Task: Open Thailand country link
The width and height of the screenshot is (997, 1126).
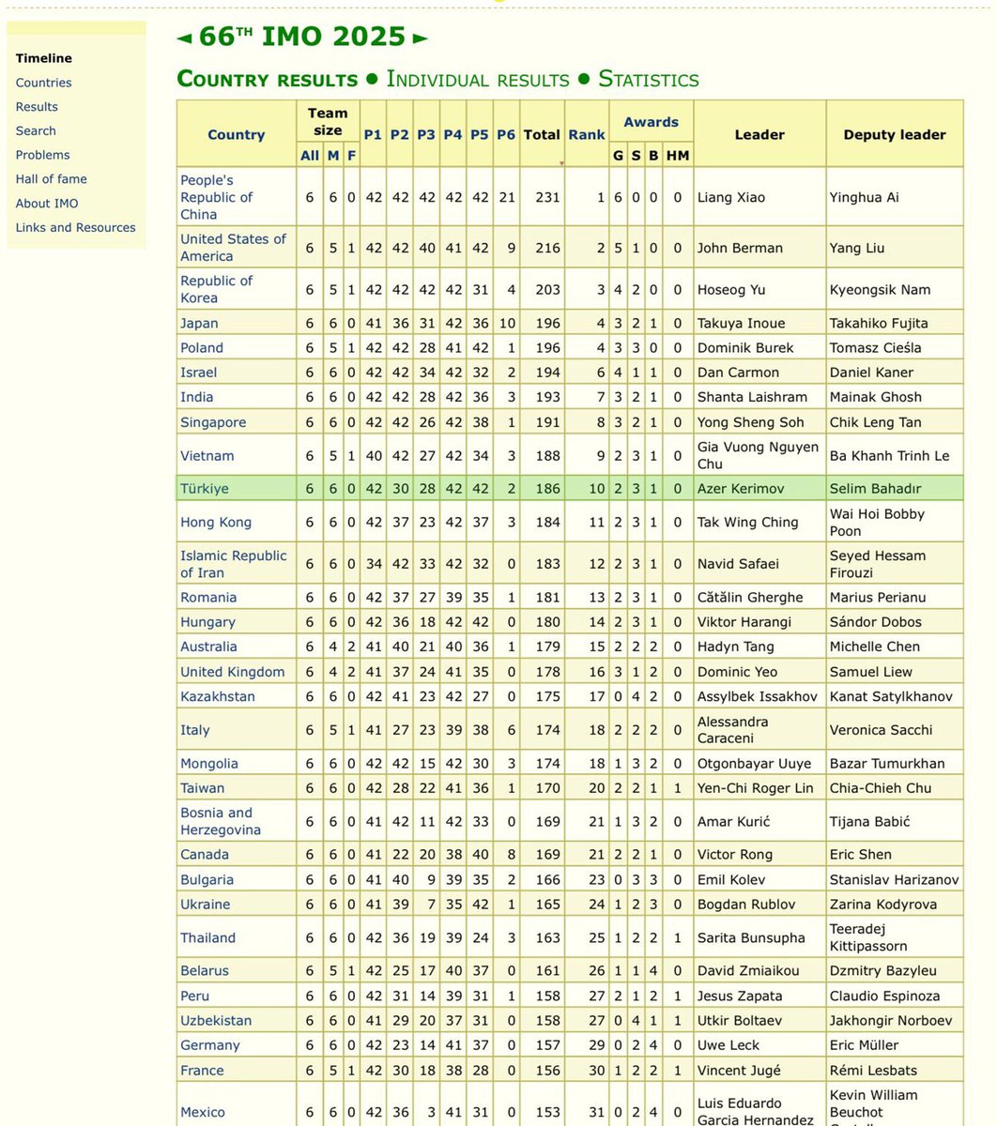Action: [207, 938]
